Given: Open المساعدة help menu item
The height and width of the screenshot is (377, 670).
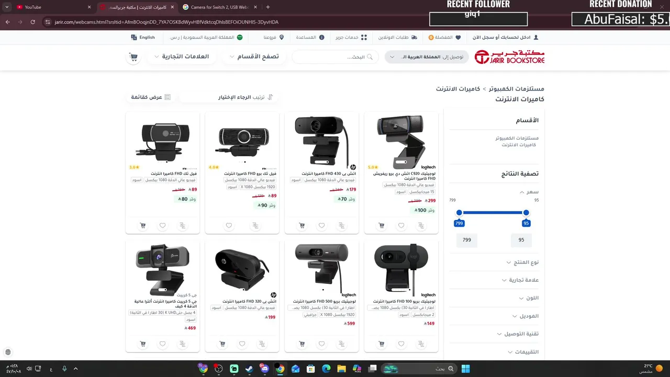Looking at the screenshot, I should [x=310, y=38].
